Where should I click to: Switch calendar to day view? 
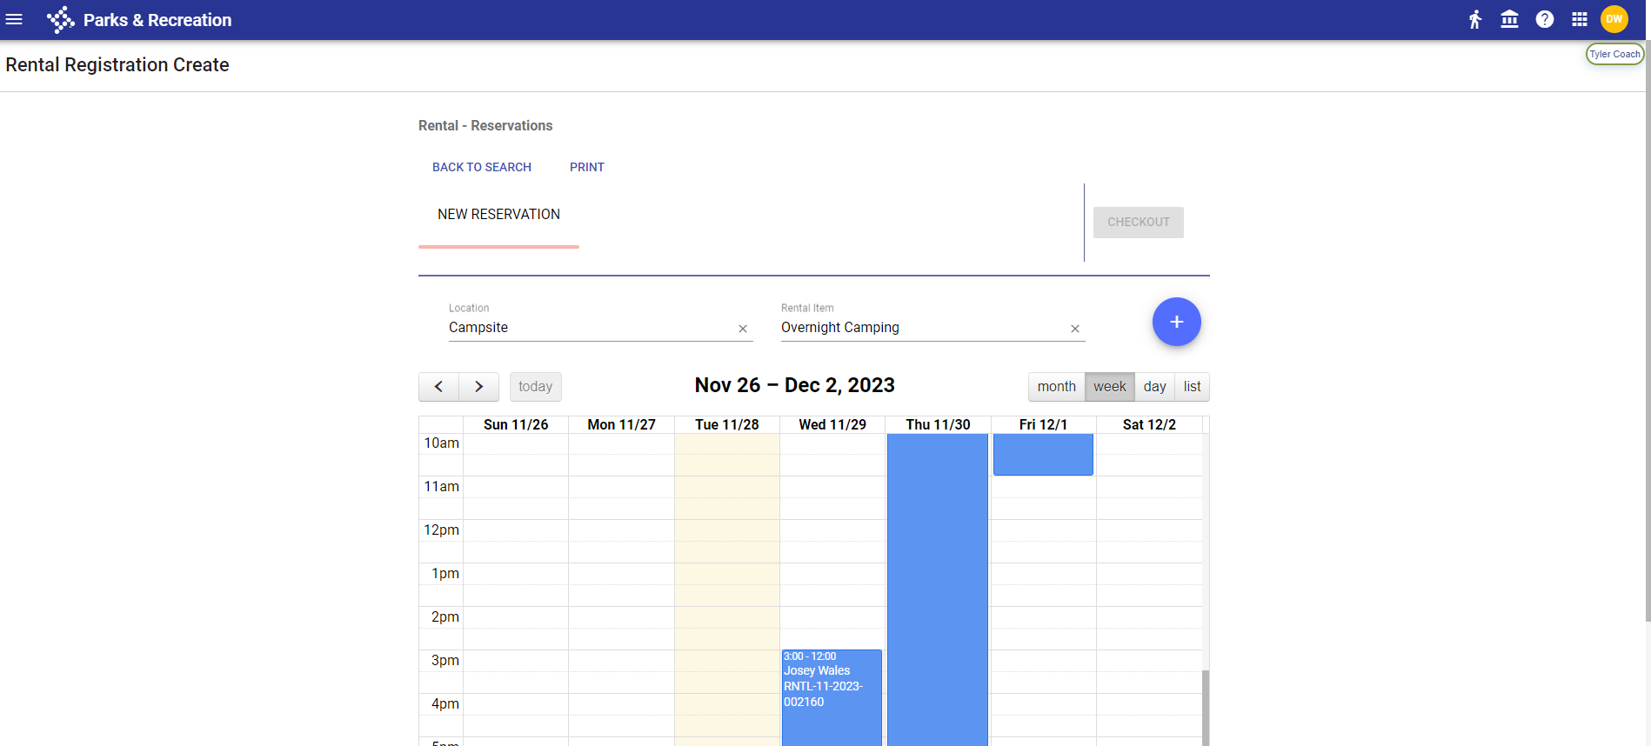(1154, 387)
